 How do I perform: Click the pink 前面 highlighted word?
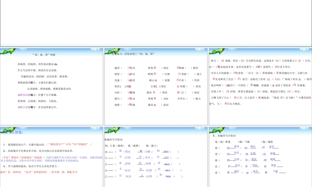[26, 95]
